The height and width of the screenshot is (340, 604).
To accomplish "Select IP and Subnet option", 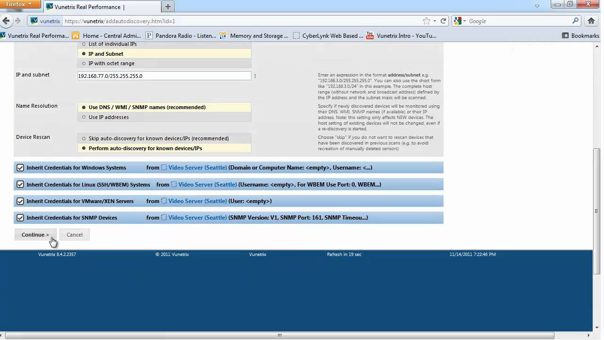I will [164, 54].
